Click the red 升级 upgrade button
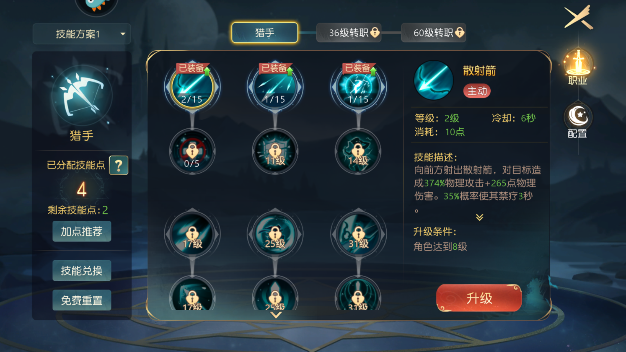626x352 pixels. tap(479, 298)
